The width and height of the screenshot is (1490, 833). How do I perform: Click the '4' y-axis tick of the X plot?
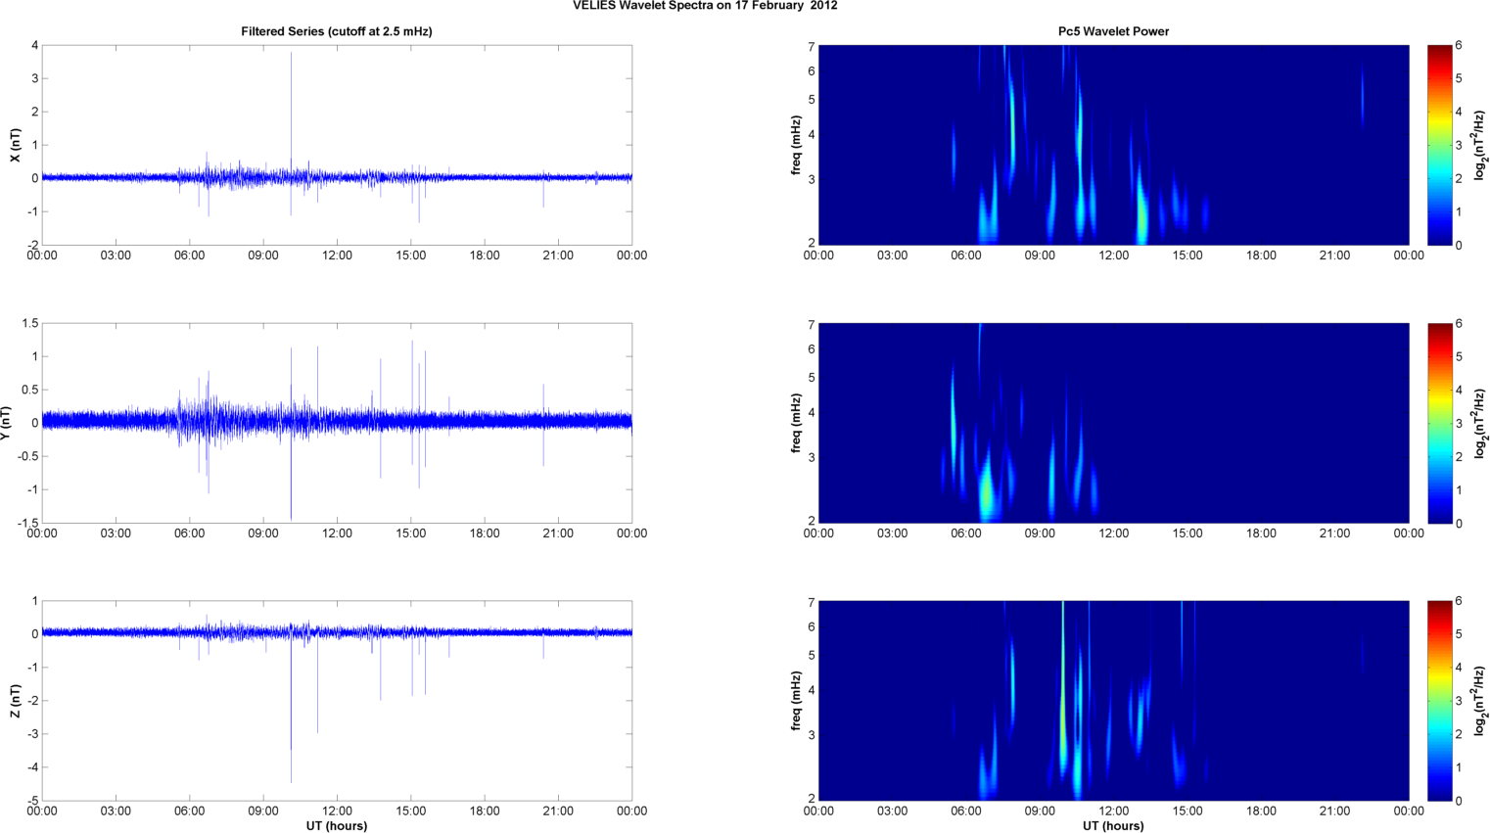pyautogui.click(x=35, y=46)
